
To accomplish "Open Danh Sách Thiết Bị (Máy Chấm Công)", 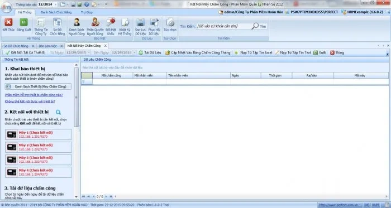I will pyautogui.click(x=38, y=86).
